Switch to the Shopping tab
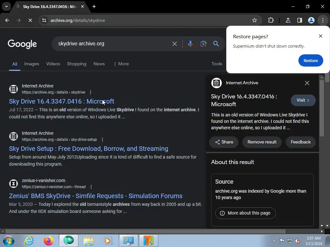Screen dimensions: 330x247 (x=77, y=64)
